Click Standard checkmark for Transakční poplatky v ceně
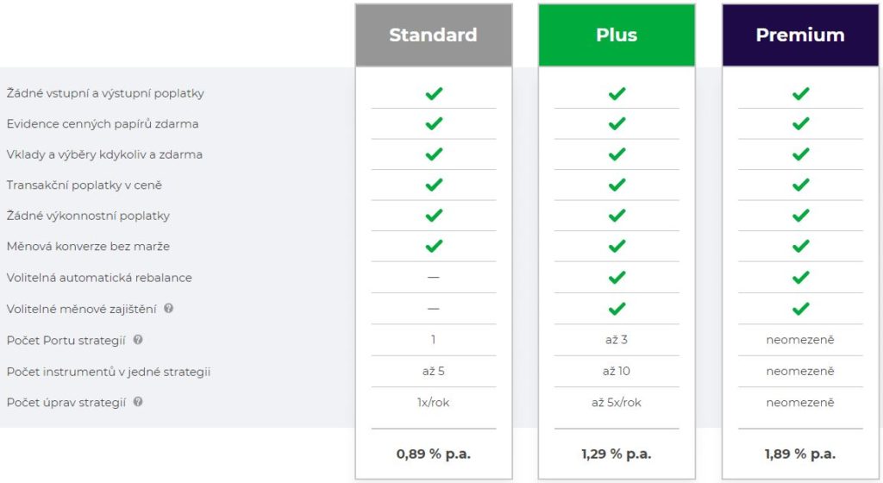 [434, 185]
